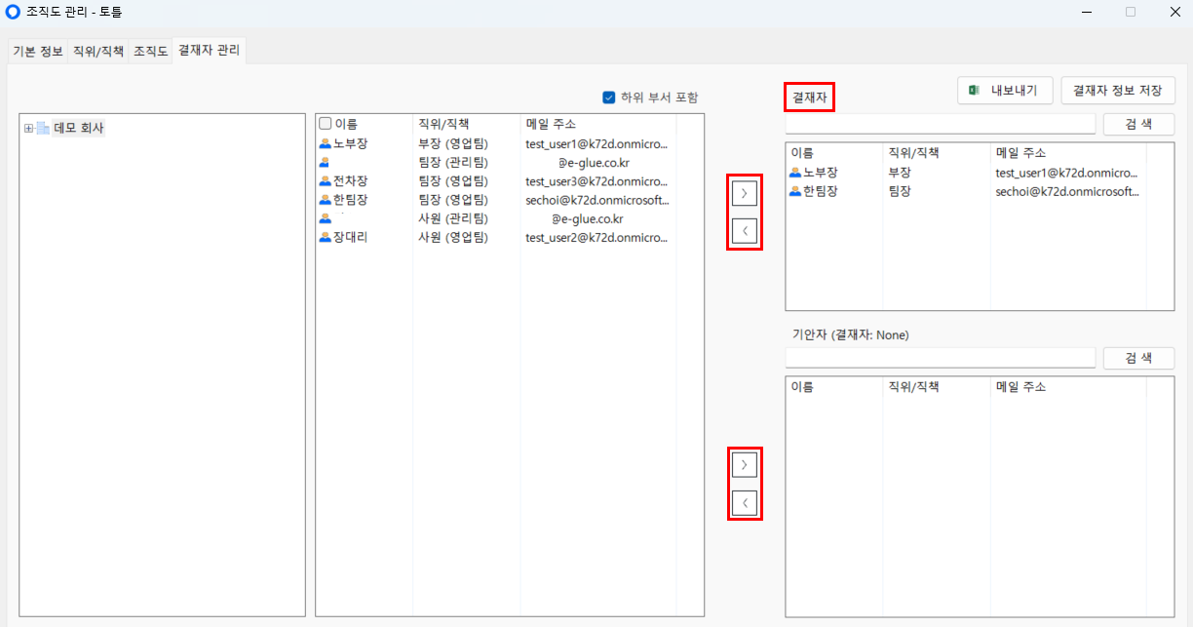1193x627 pixels.
Task: Click the left arrow to remove from 기안자 list
Action: tap(745, 503)
